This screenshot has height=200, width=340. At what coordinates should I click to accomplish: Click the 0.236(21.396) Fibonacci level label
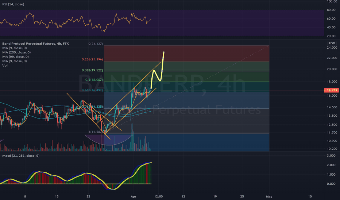[92, 59]
